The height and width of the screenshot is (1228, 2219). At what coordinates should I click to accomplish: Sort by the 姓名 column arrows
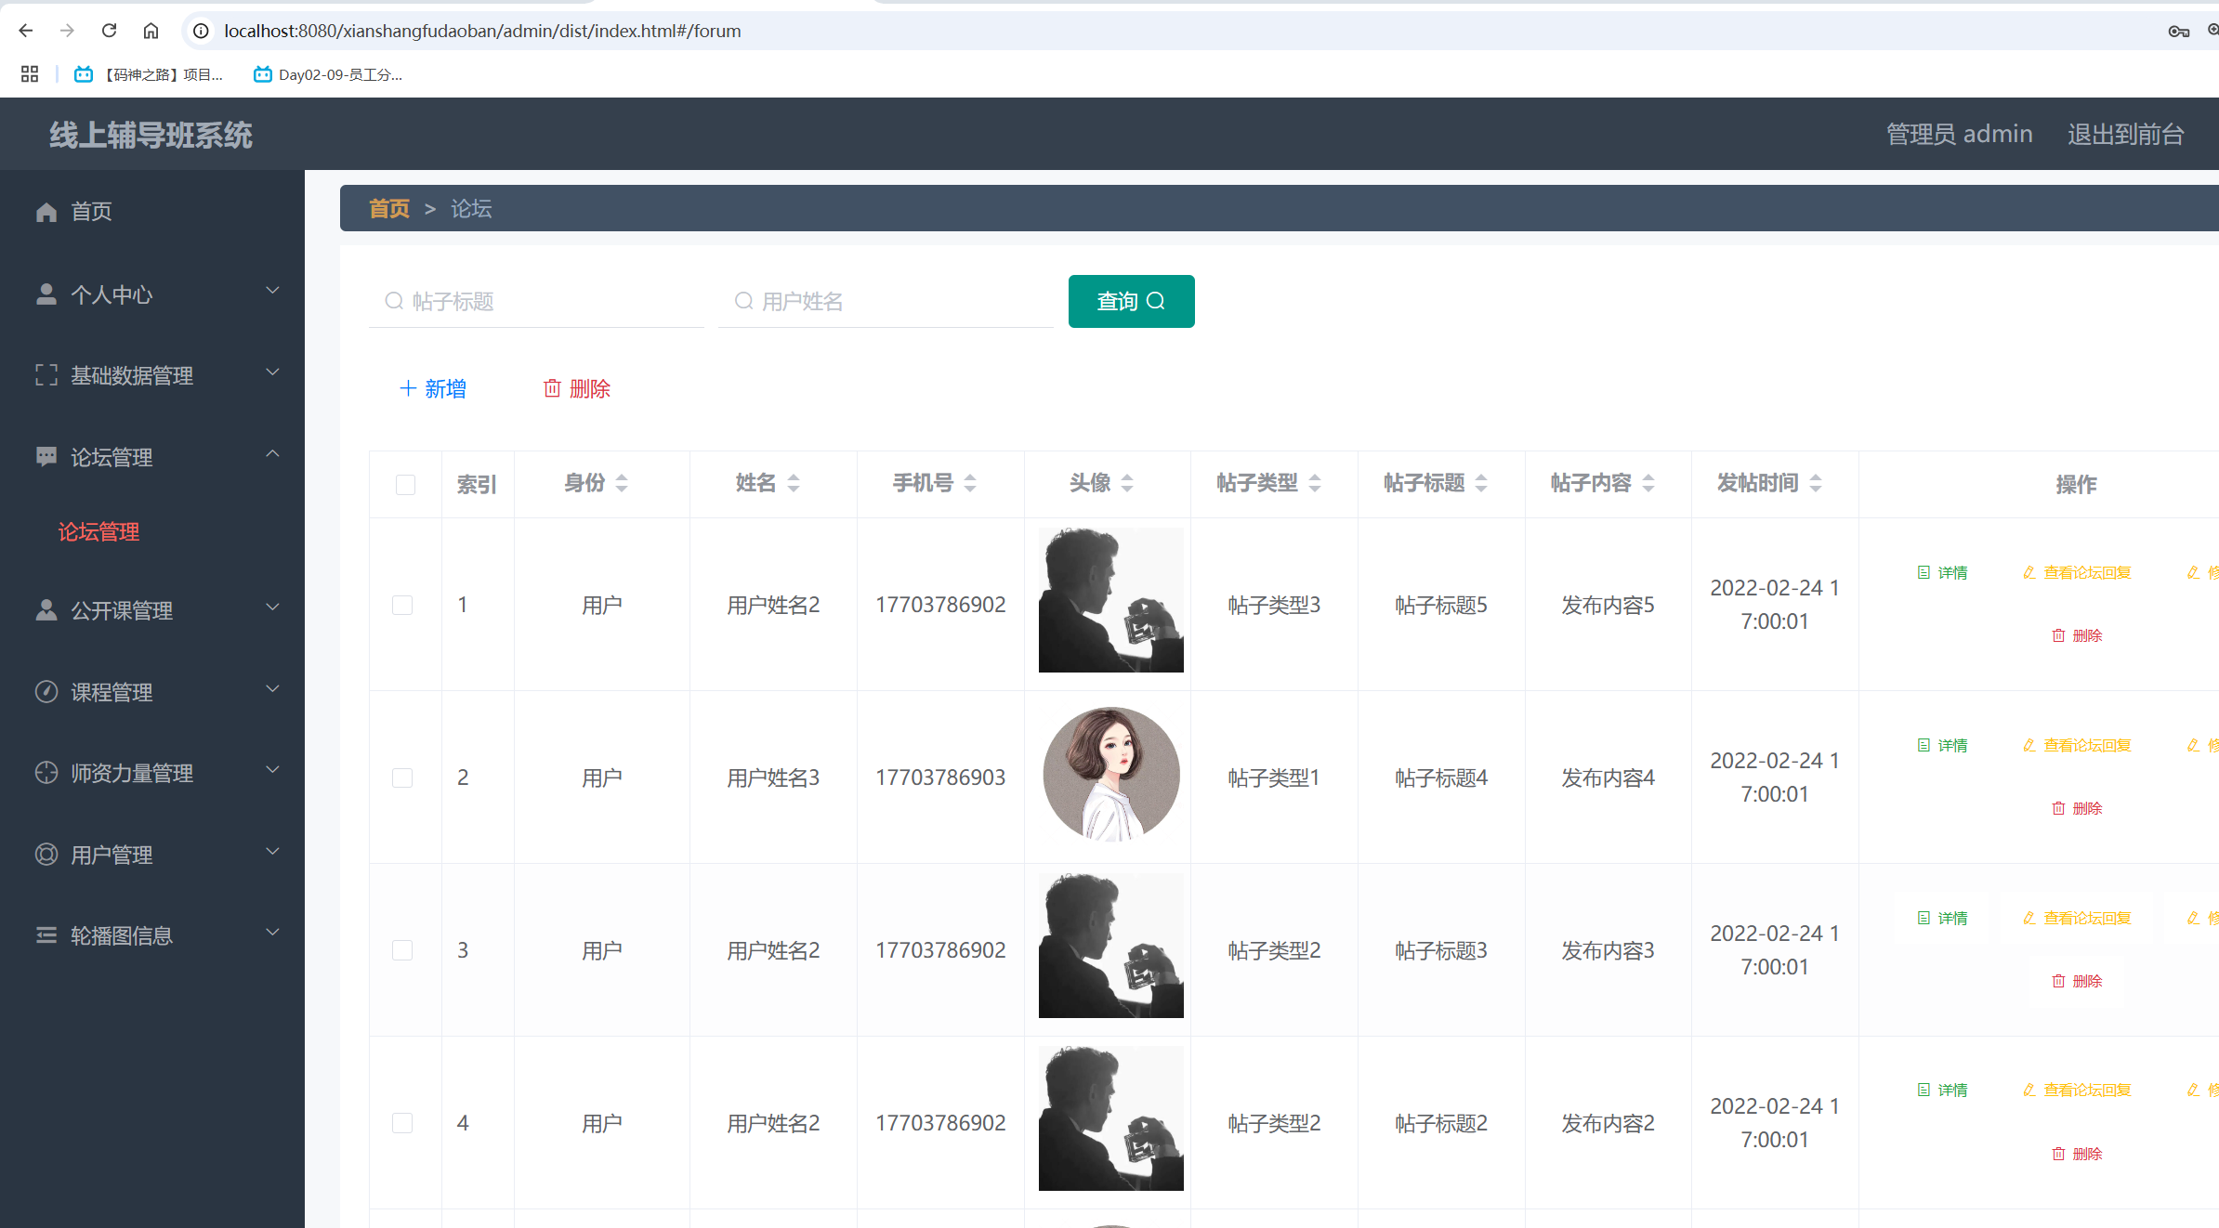[794, 483]
